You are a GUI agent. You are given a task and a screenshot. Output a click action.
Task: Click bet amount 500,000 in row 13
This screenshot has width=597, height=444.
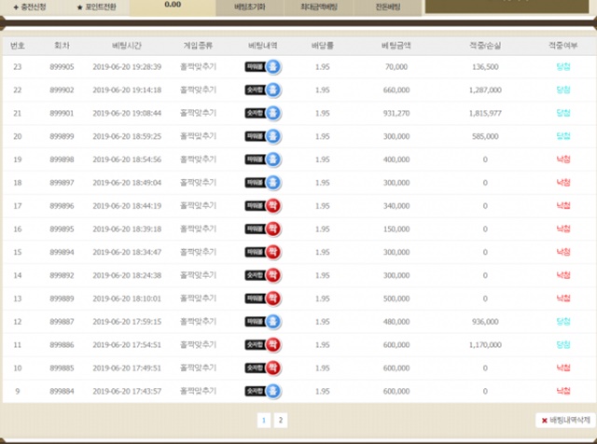pyautogui.click(x=396, y=298)
